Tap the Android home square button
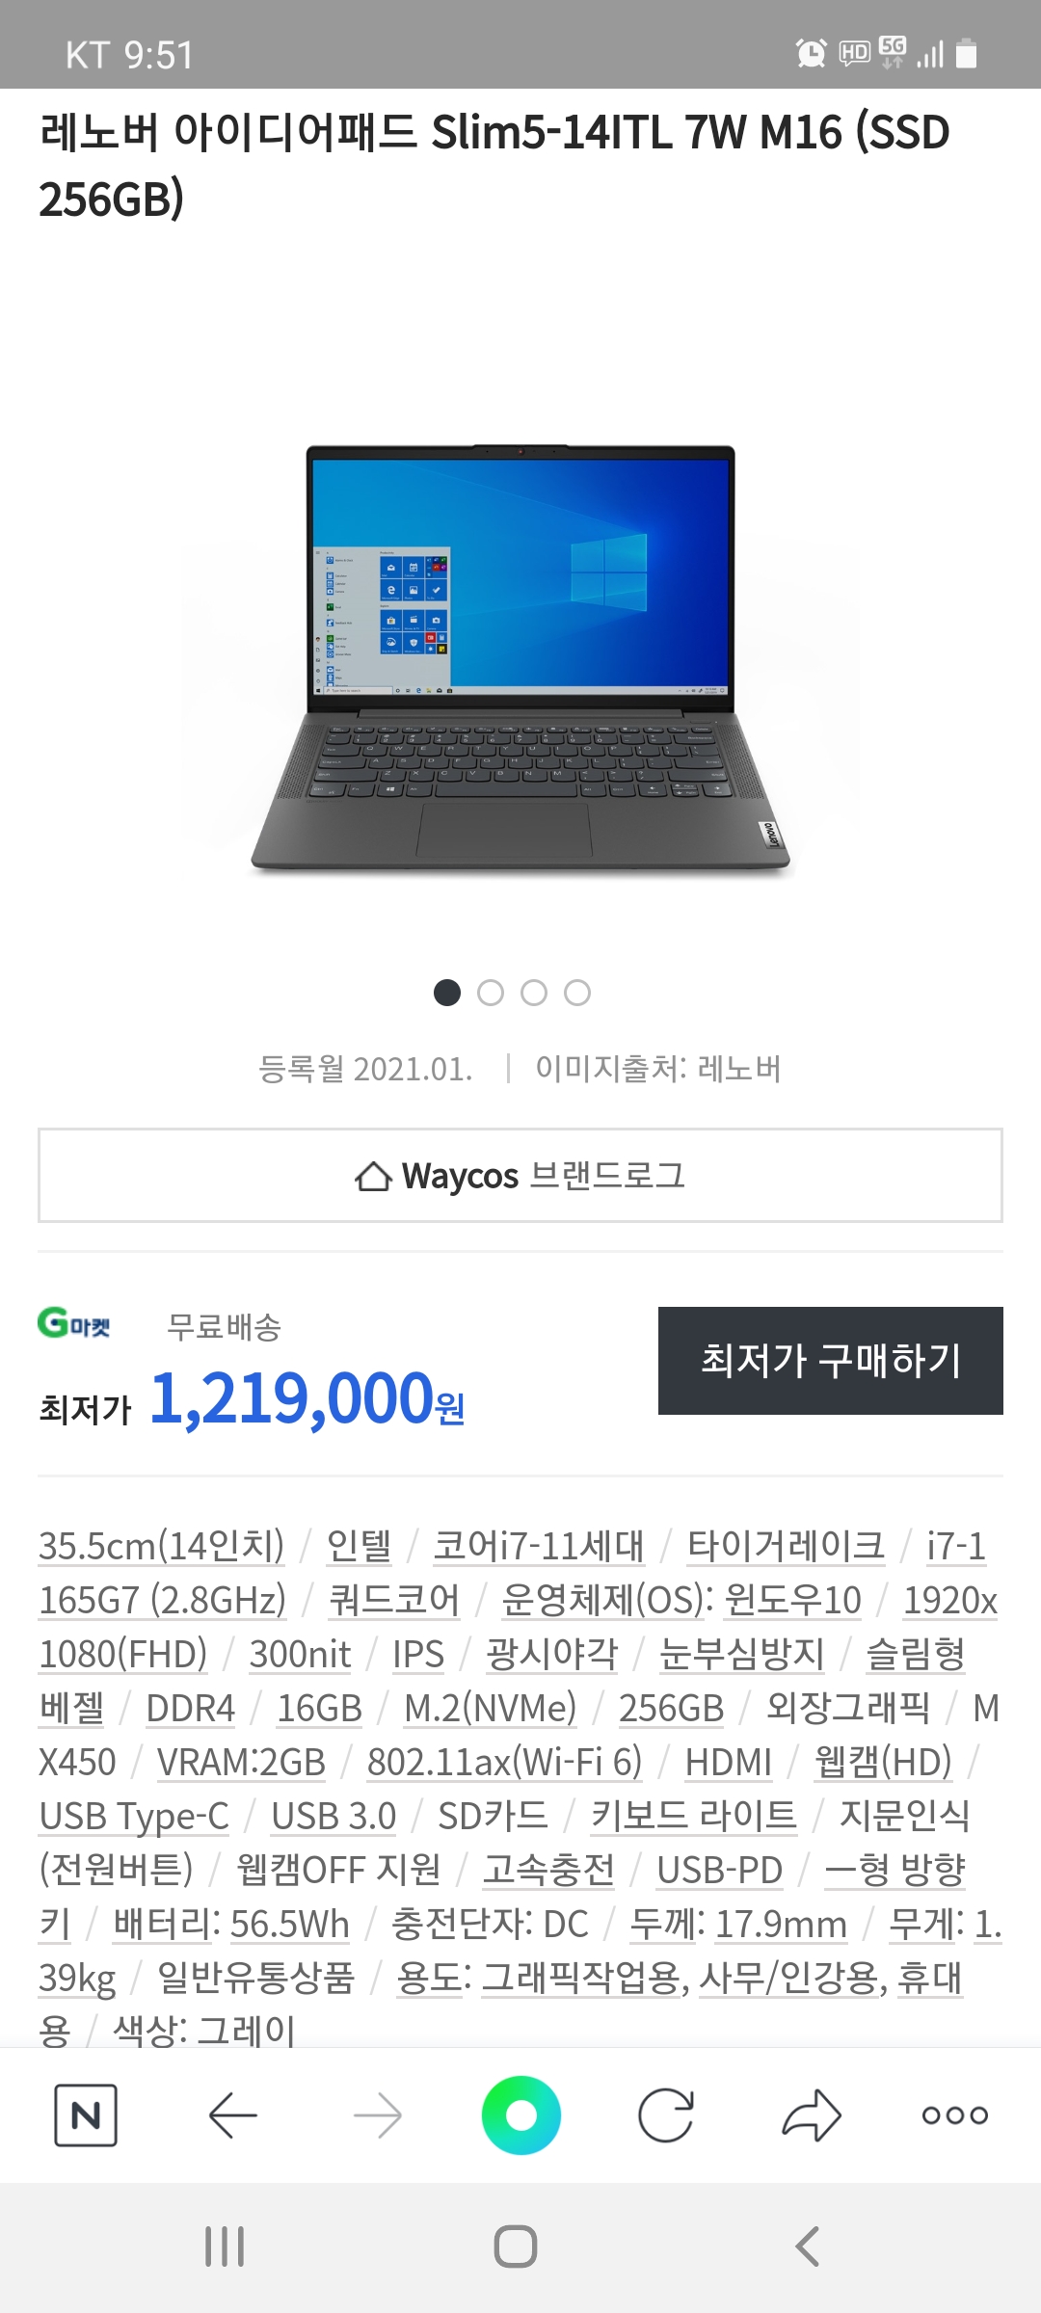The height and width of the screenshot is (2313, 1041). pos(516,2247)
